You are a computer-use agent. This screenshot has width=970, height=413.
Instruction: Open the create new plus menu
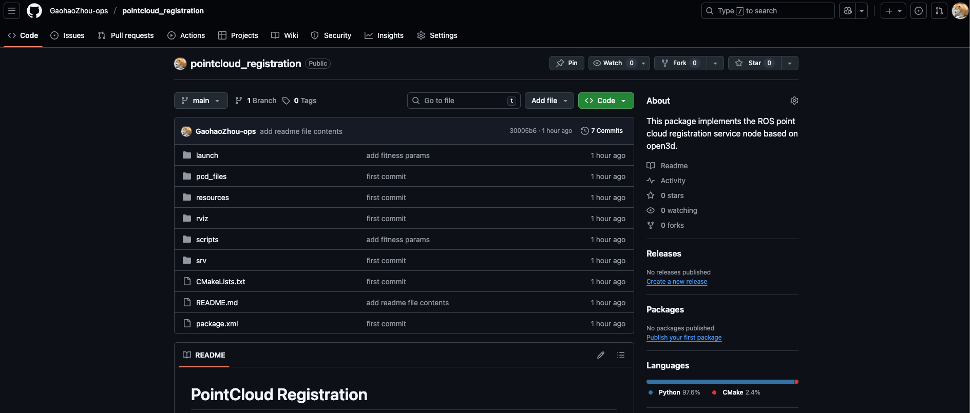pyautogui.click(x=893, y=11)
